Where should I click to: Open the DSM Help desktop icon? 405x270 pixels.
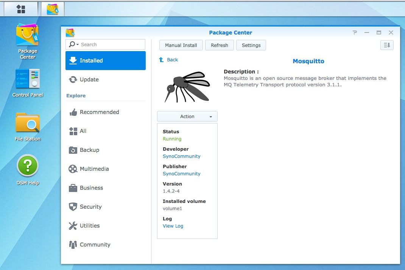28,170
